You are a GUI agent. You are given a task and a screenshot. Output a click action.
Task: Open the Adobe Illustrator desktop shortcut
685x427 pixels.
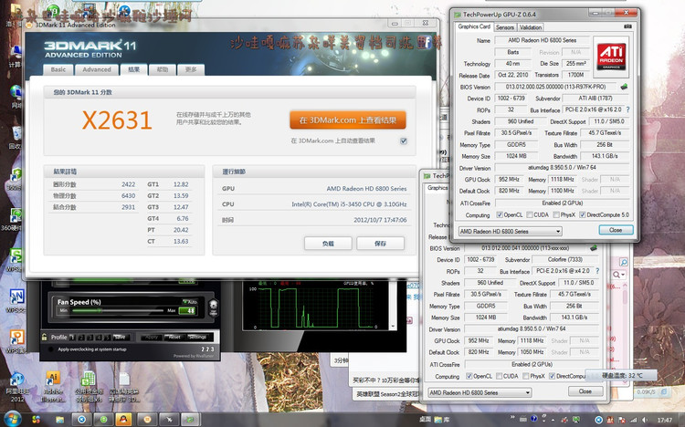point(53,380)
